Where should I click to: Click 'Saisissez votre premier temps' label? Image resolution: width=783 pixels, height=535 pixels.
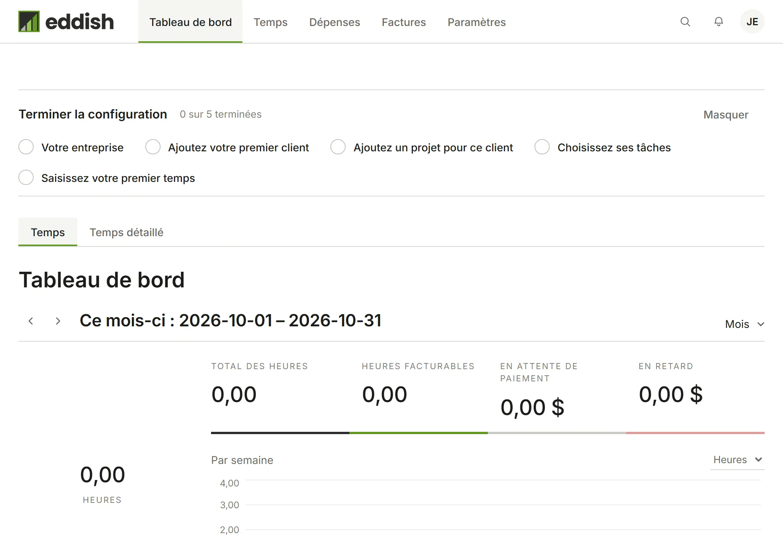[118, 178]
